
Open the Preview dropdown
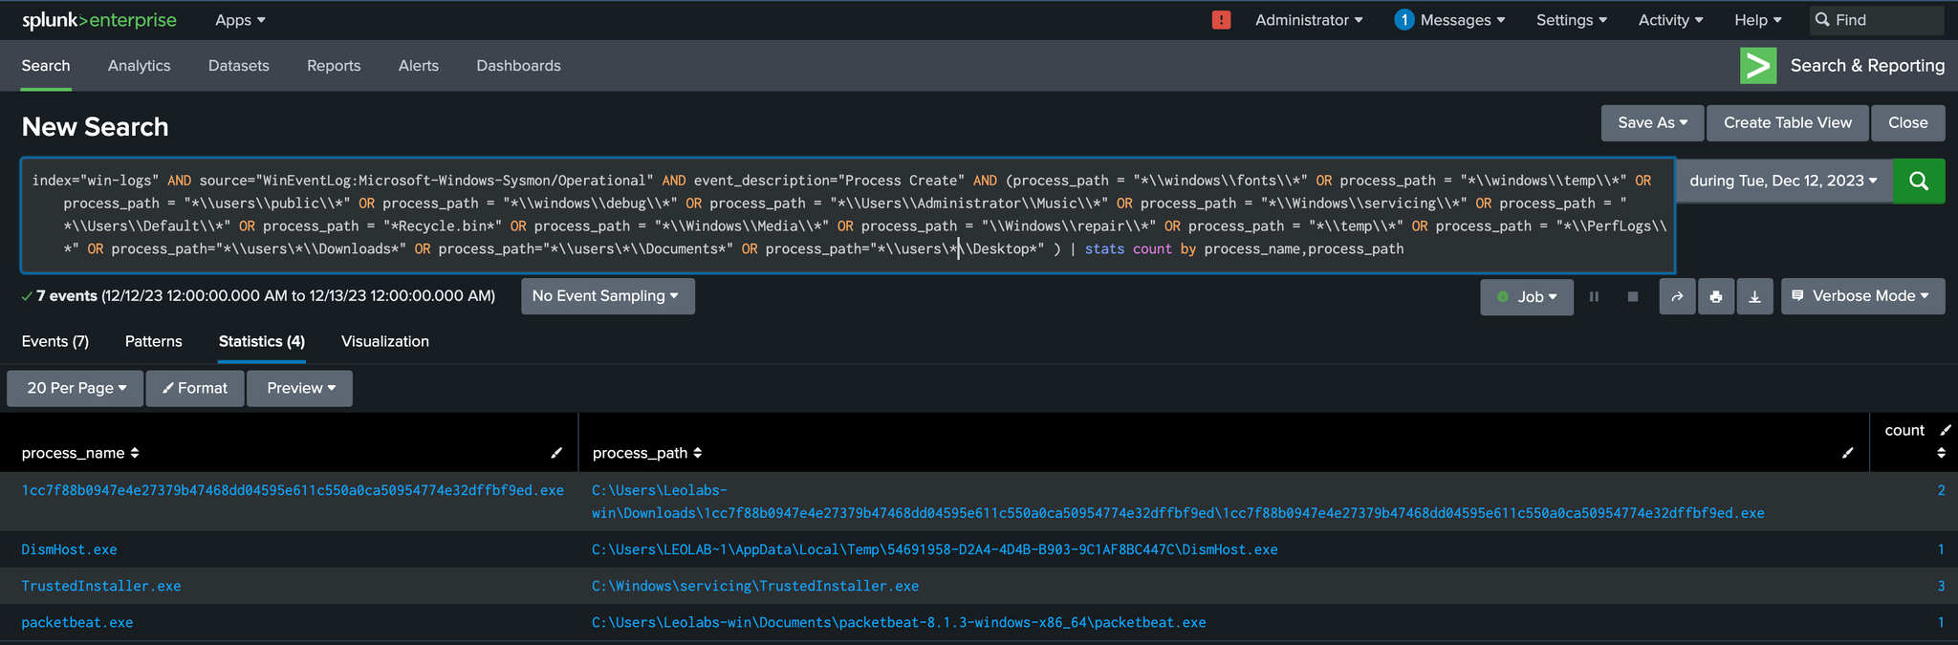point(300,388)
